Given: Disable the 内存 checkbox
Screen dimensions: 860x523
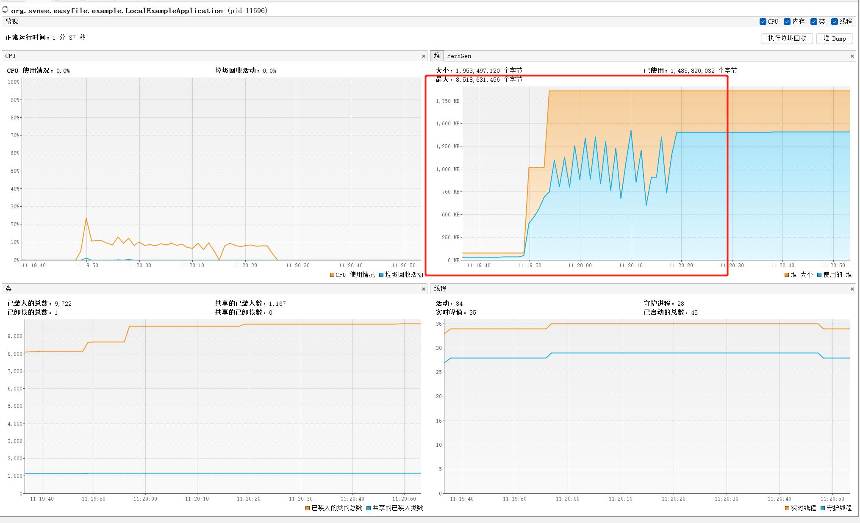Looking at the screenshot, I should 787,22.
